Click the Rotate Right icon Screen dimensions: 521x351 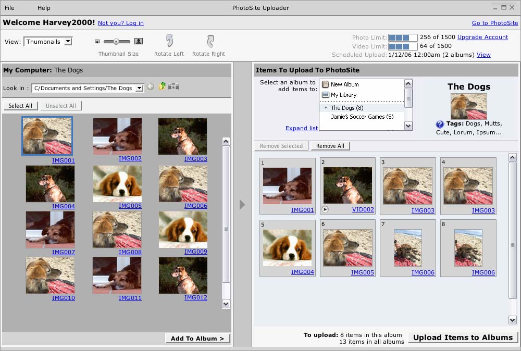[x=210, y=41]
